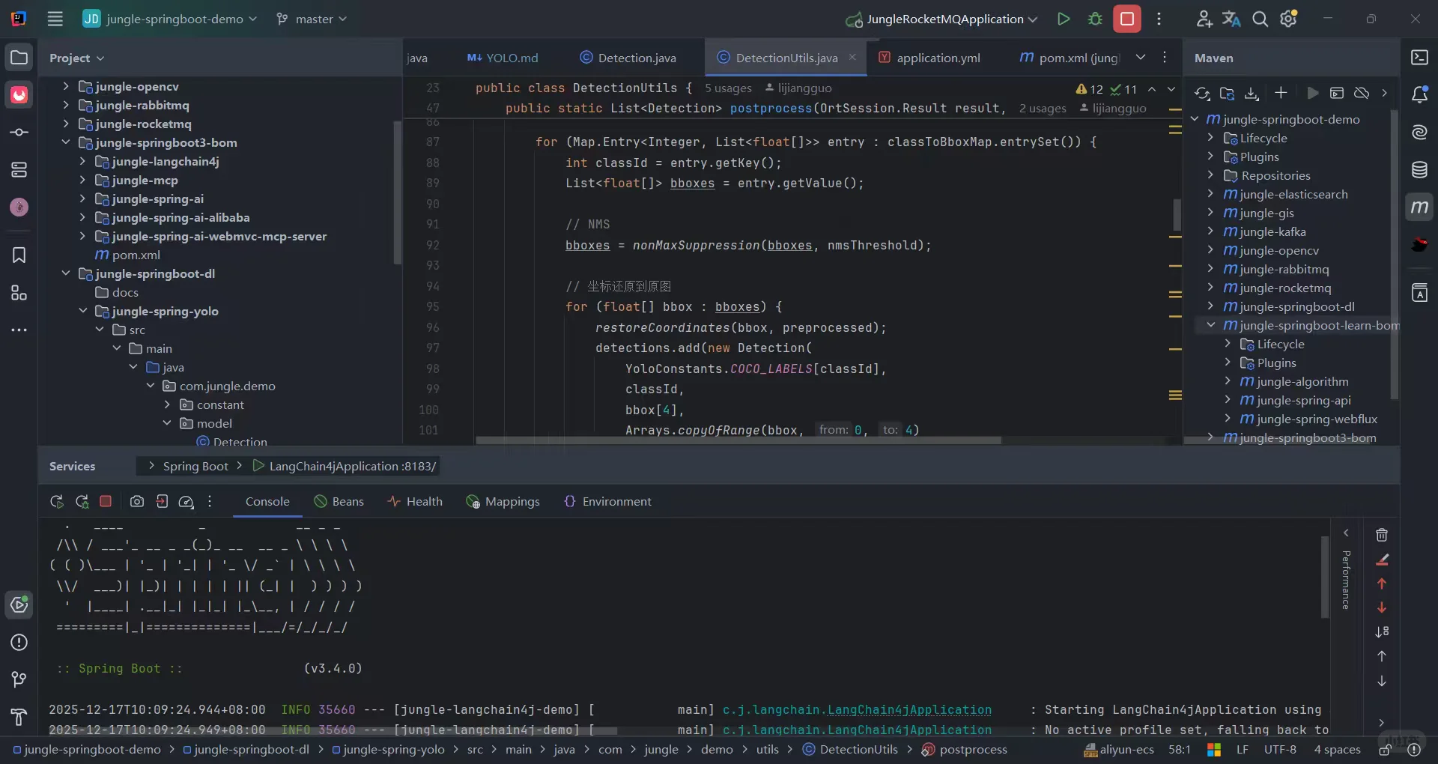Expand the jungle-opencv project folder
Screen dimensions: 1438x764
tap(66, 87)
